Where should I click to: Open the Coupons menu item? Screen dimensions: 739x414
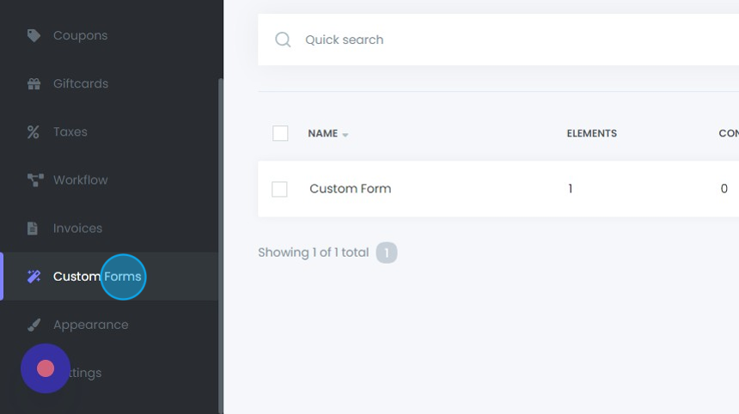80,36
